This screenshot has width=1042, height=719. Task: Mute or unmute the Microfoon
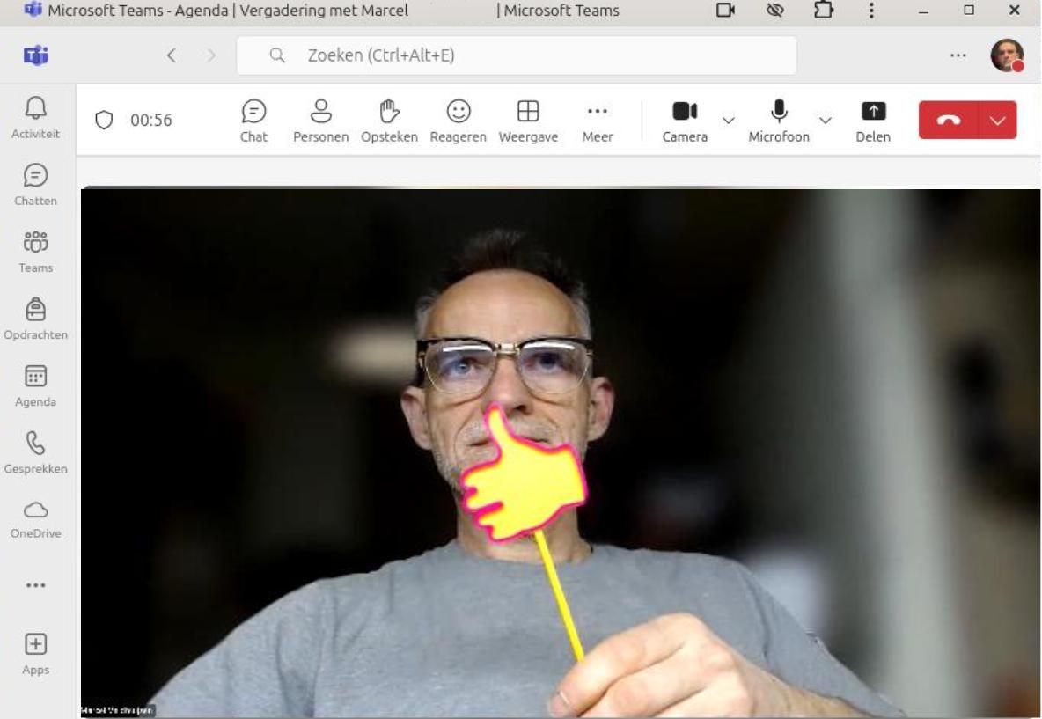point(779,121)
